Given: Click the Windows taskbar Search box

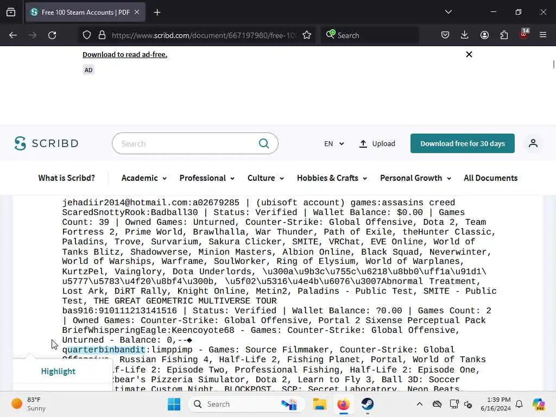Looking at the screenshot, I should click(x=247, y=404).
